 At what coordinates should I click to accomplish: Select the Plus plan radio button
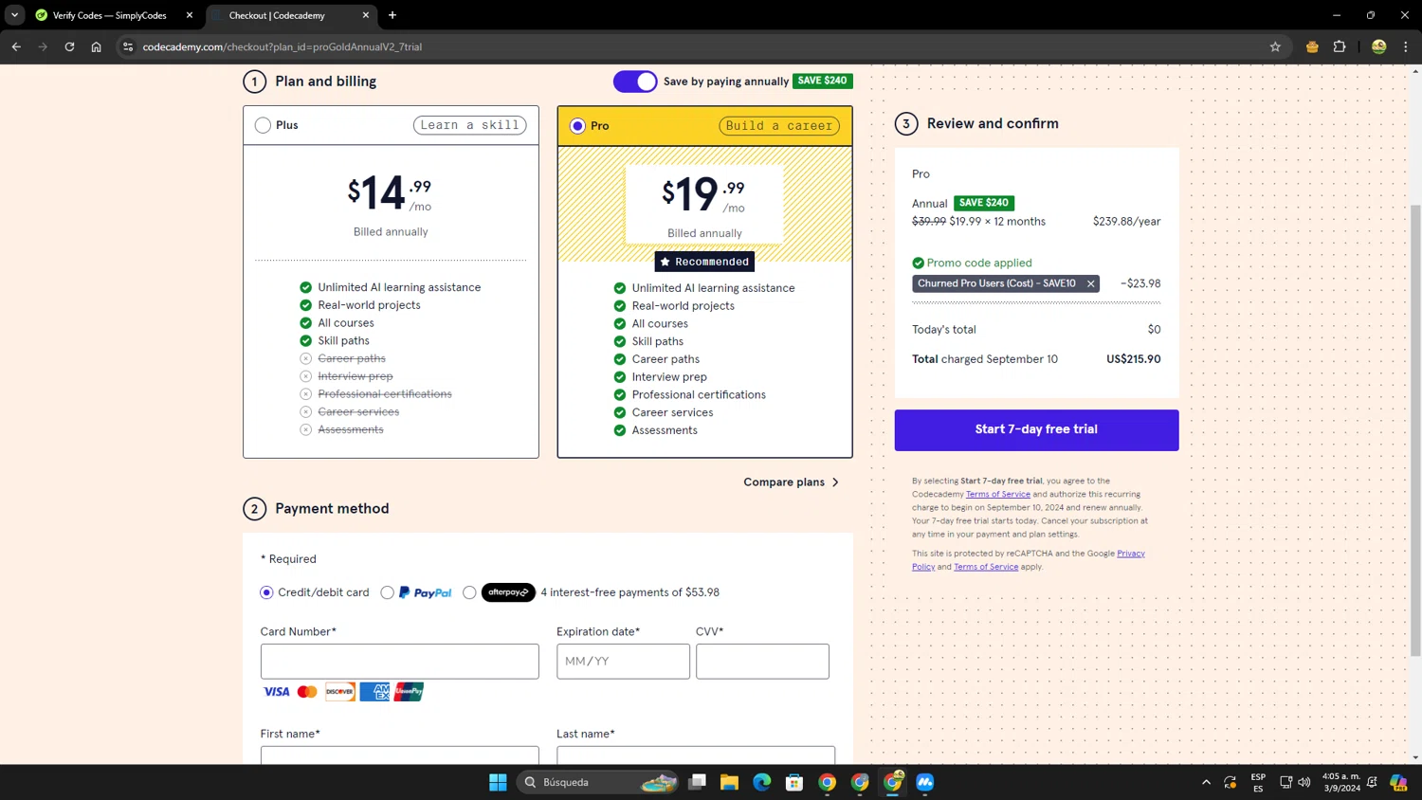coord(263,125)
